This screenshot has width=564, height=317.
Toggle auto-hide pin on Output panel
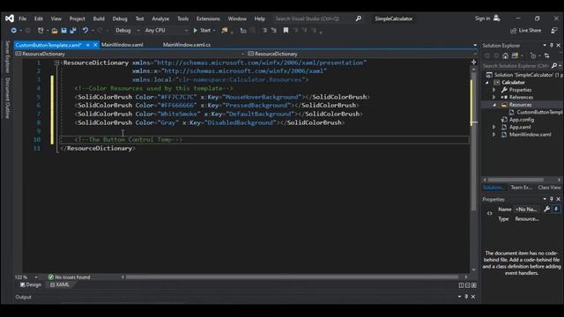tap(466, 297)
